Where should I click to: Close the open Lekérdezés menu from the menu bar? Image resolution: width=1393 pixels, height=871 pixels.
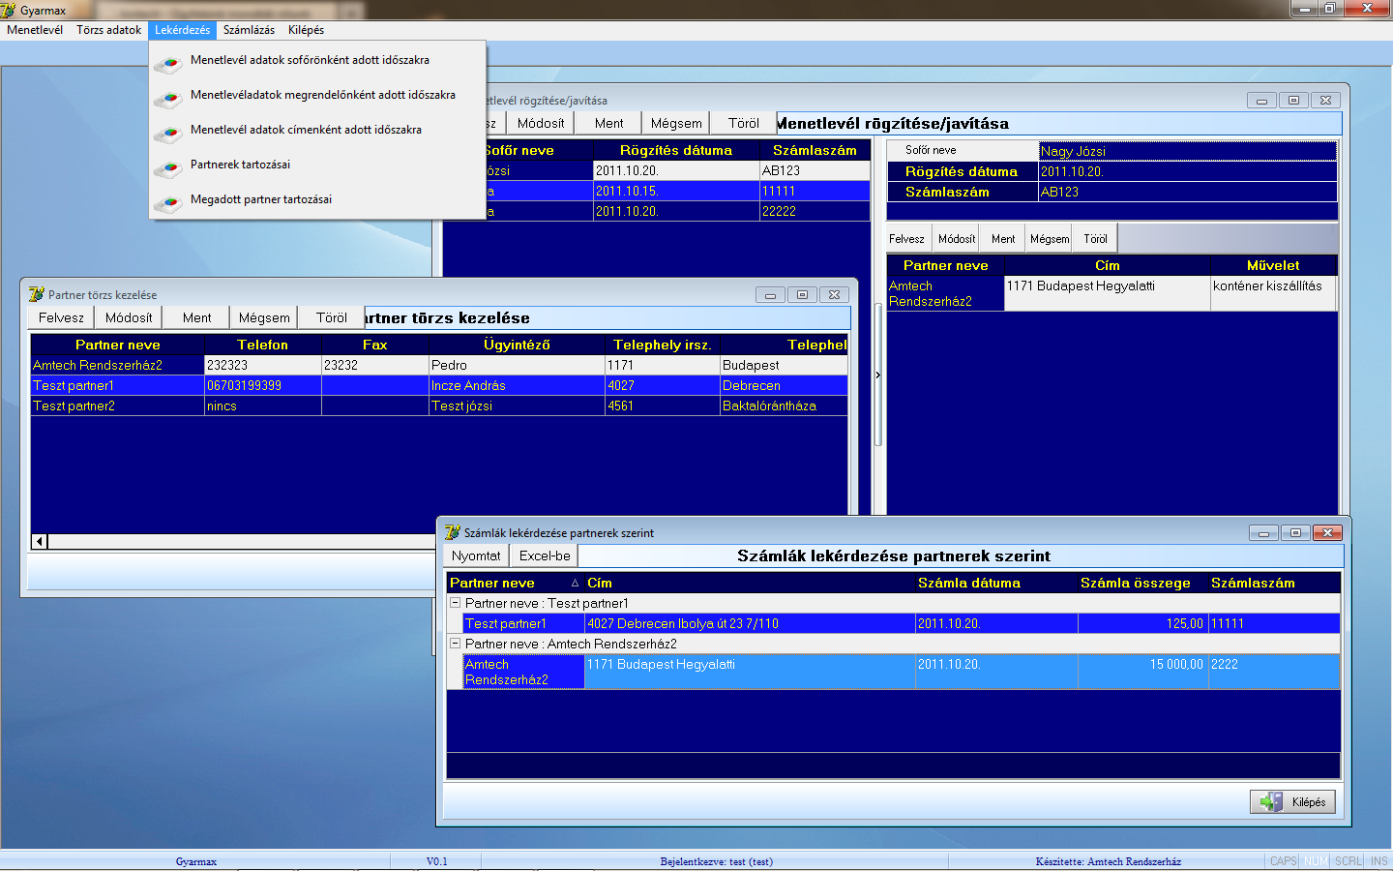[x=182, y=30]
